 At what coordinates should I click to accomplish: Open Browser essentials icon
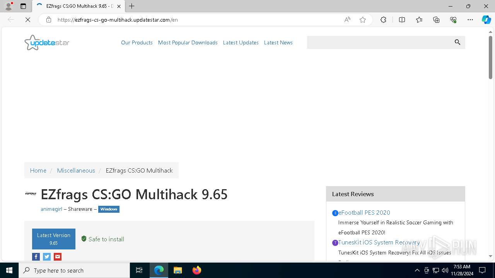click(x=453, y=20)
